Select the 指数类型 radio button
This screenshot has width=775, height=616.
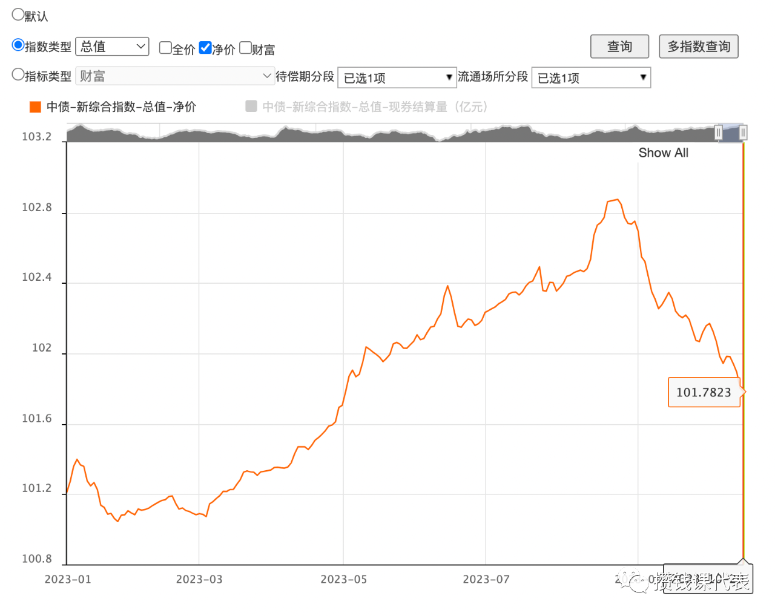18,45
